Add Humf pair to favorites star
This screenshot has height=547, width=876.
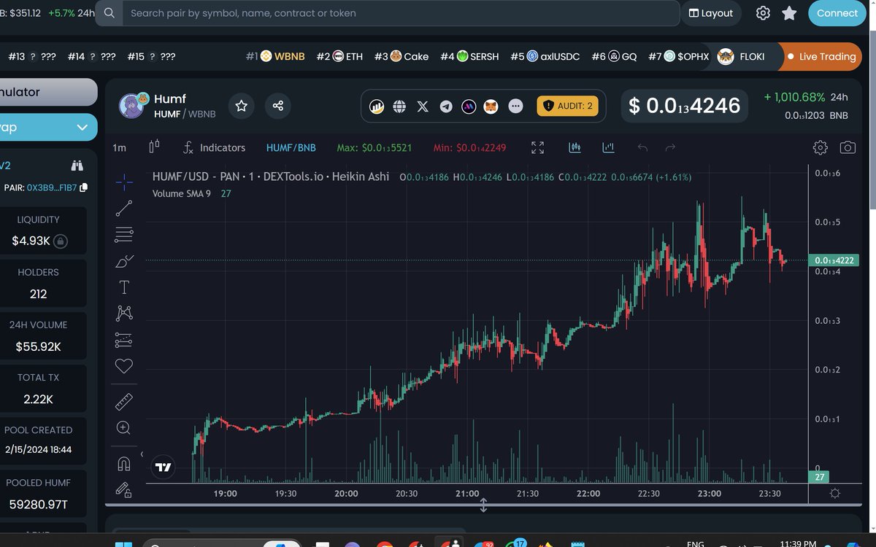(x=242, y=106)
